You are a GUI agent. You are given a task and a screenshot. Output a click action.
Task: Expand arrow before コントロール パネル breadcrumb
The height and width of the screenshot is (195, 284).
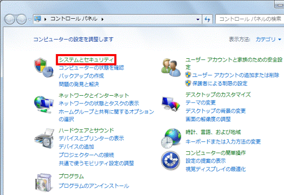[x=45, y=19]
